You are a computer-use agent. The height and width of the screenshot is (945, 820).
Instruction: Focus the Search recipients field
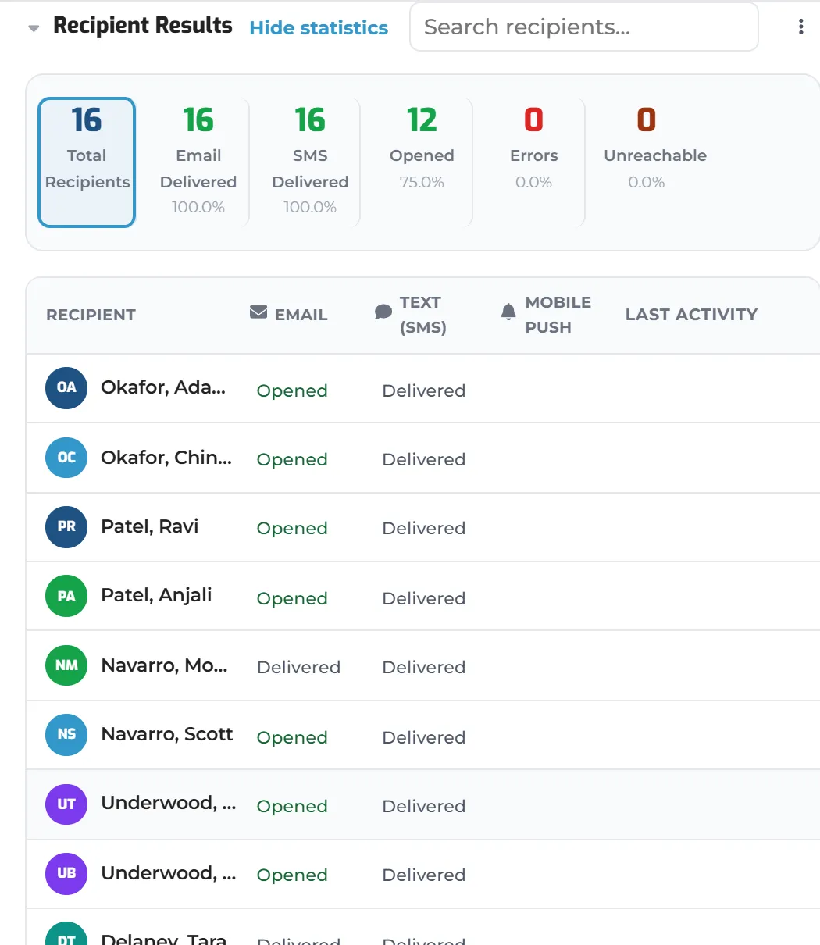tap(583, 27)
